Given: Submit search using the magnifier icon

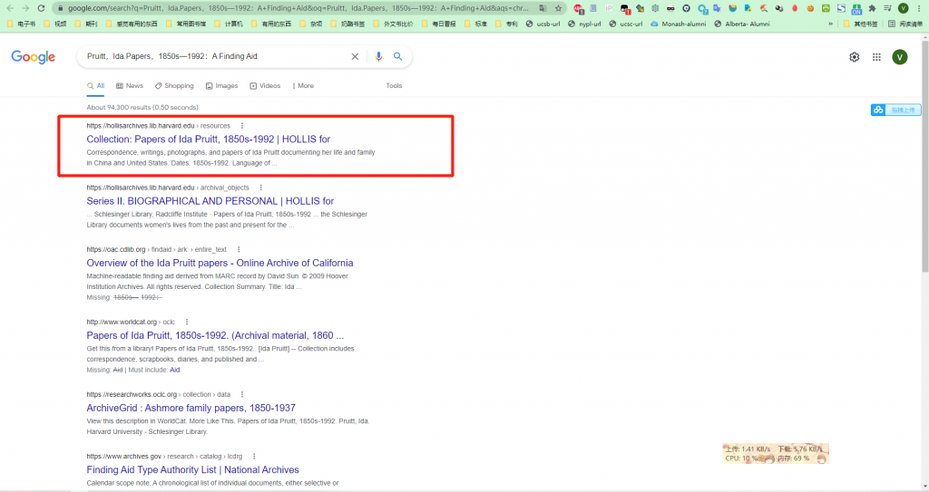Looking at the screenshot, I should pos(398,56).
